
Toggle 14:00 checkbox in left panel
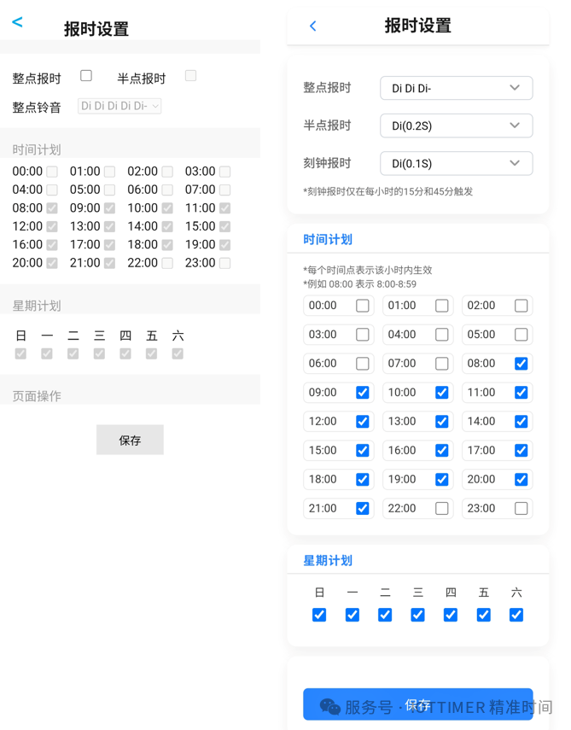tap(167, 227)
